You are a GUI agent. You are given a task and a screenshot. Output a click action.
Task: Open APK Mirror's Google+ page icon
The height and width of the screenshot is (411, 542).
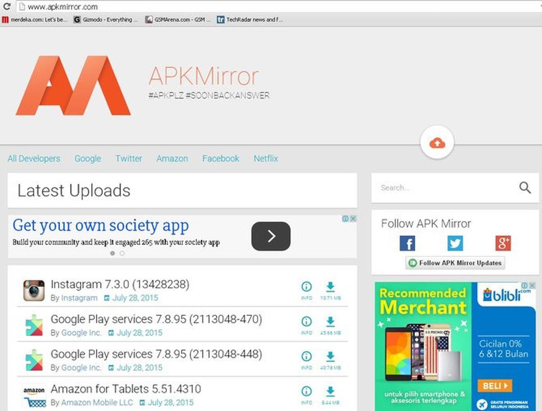[x=503, y=243]
